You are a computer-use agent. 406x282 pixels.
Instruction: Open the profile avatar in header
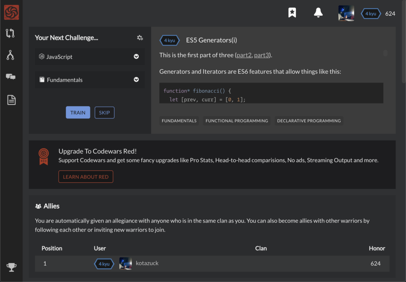pyautogui.click(x=346, y=13)
